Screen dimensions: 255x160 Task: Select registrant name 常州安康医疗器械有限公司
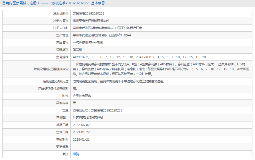(x=91, y=21)
